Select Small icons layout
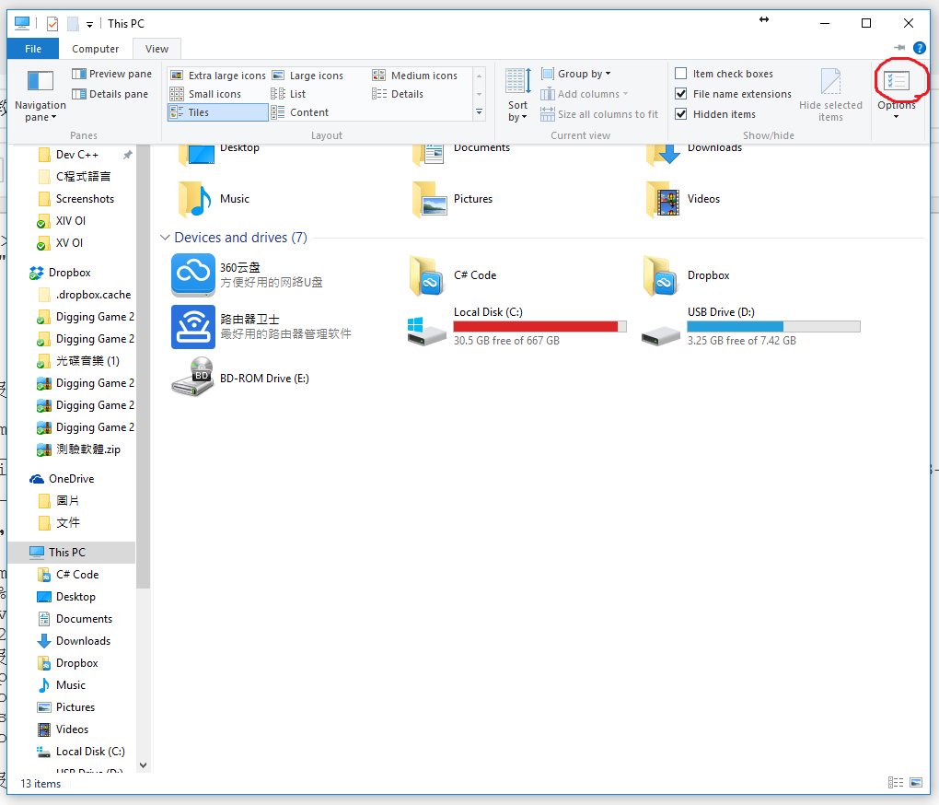Image resolution: width=939 pixels, height=805 pixels. [x=205, y=94]
